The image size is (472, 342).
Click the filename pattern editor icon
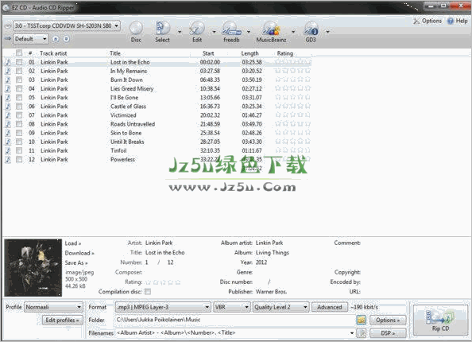pos(361,333)
